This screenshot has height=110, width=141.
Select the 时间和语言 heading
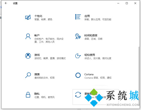pyautogui.click(x=91, y=35)
